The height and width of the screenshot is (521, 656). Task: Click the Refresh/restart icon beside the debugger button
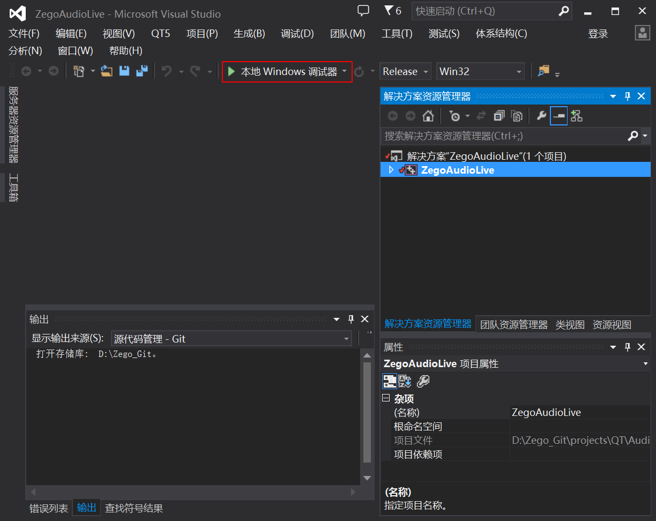coord(359,71)
